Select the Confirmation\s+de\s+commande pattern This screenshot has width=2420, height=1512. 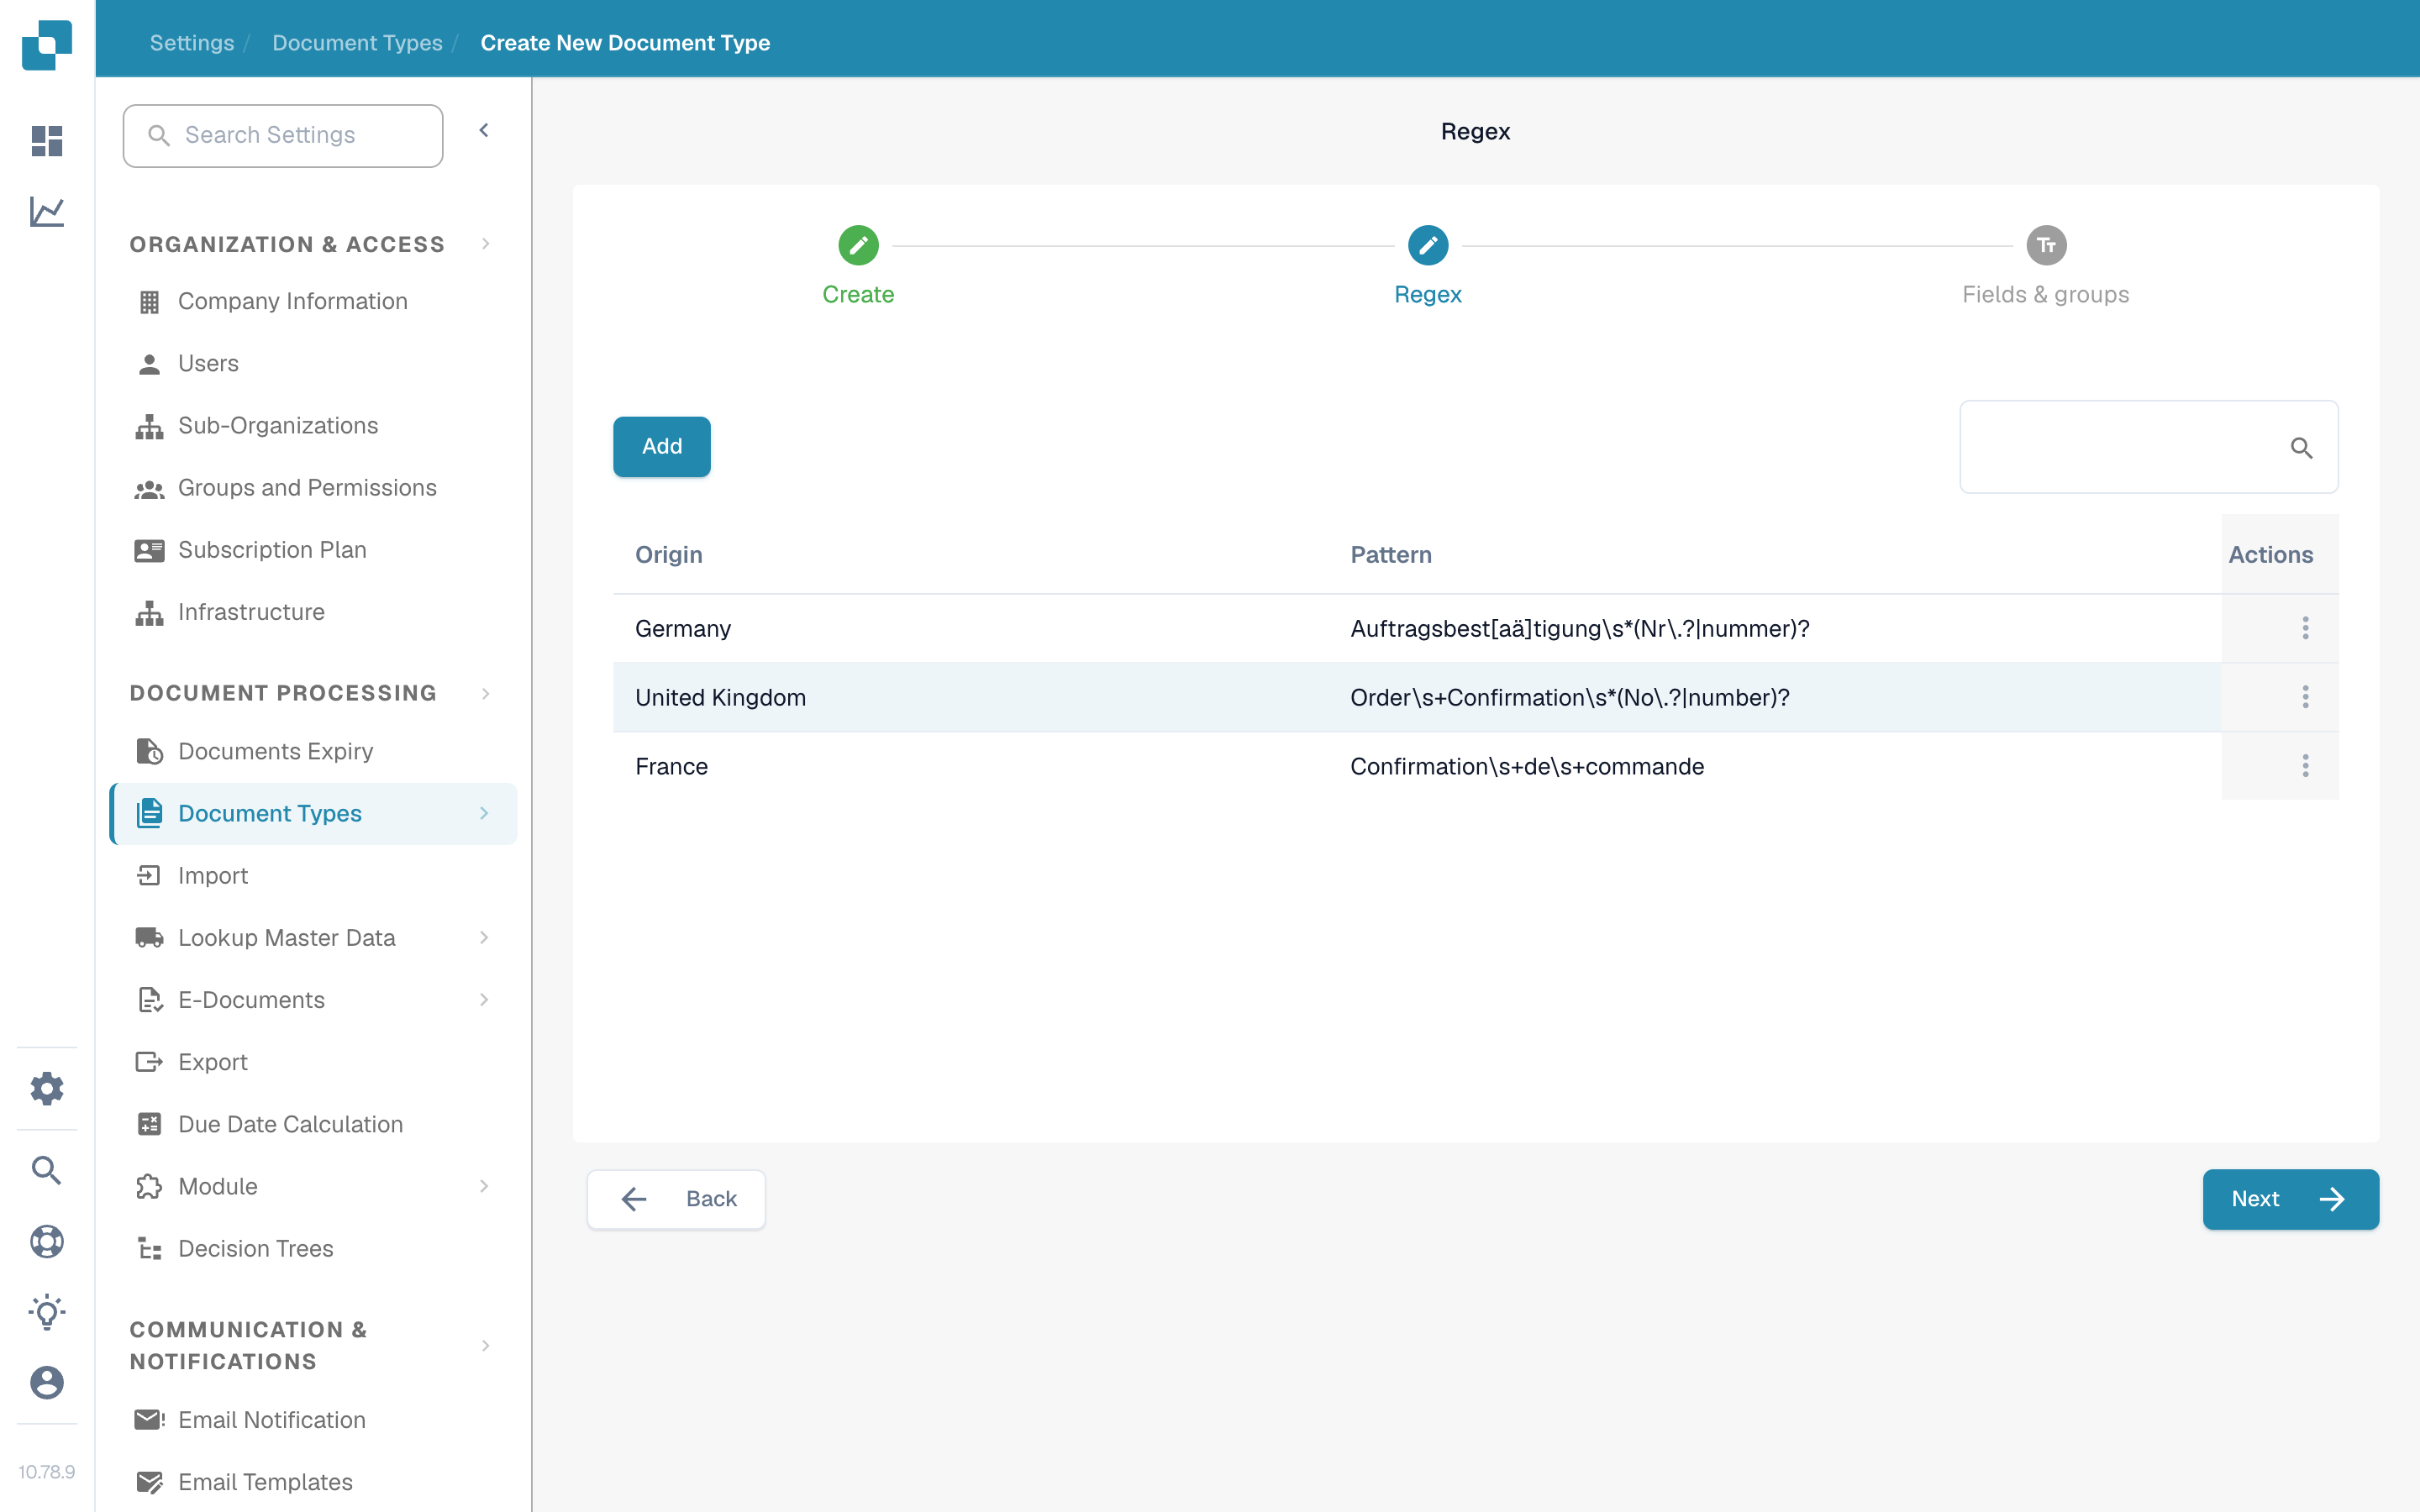click(x=1527, y=766)
